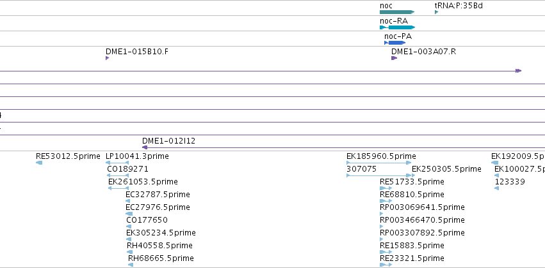Screen dimensions: 545x268
Task: Select the EK185960.5prime EST glyph
Action: coord(379,163)
